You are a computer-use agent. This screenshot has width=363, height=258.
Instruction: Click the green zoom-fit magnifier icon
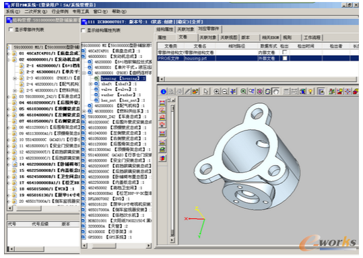[x=243, y=92]
